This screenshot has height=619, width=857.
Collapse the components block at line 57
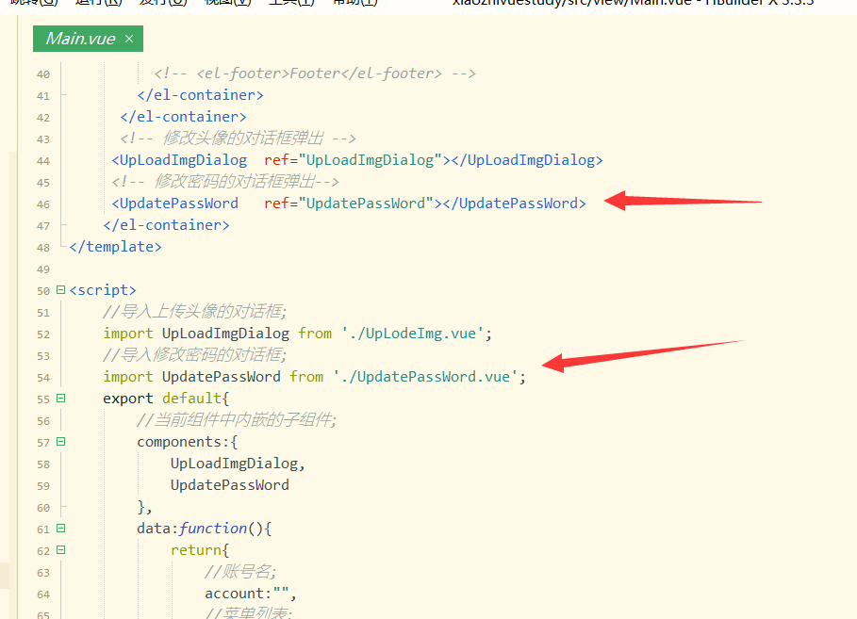coord(61,442)
